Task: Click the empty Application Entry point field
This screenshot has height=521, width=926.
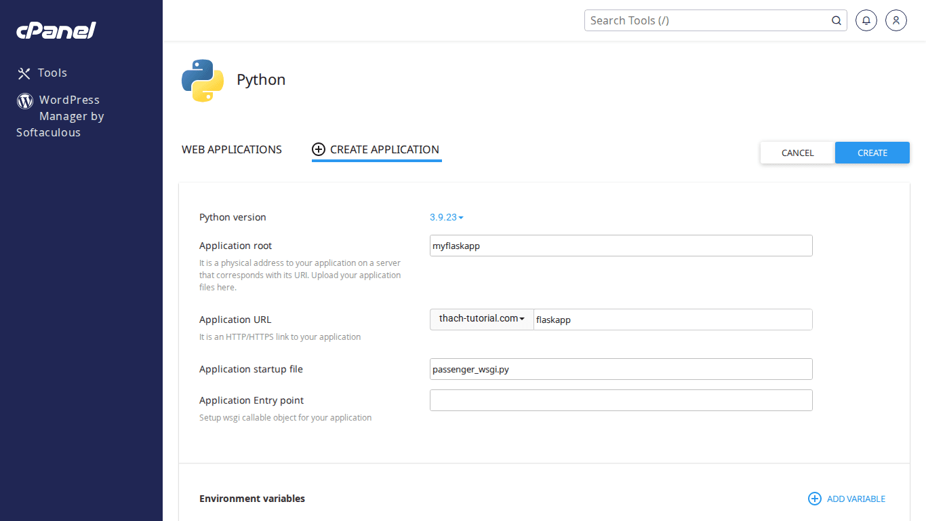Action: 620,400
